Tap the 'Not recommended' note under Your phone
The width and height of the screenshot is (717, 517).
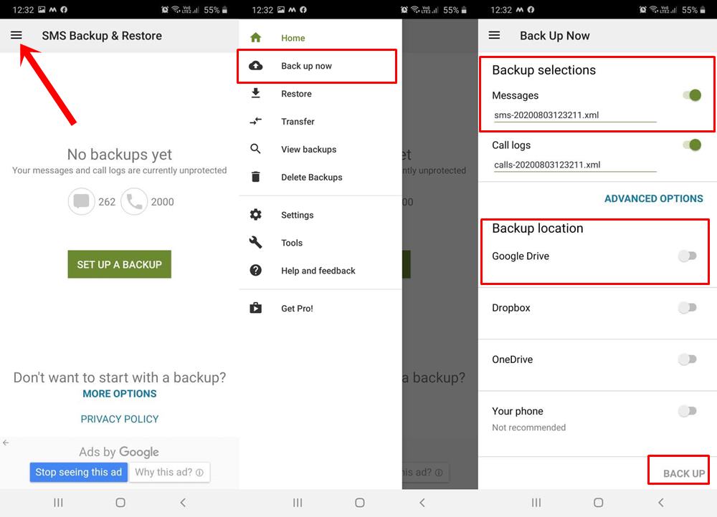click(528, 427)
